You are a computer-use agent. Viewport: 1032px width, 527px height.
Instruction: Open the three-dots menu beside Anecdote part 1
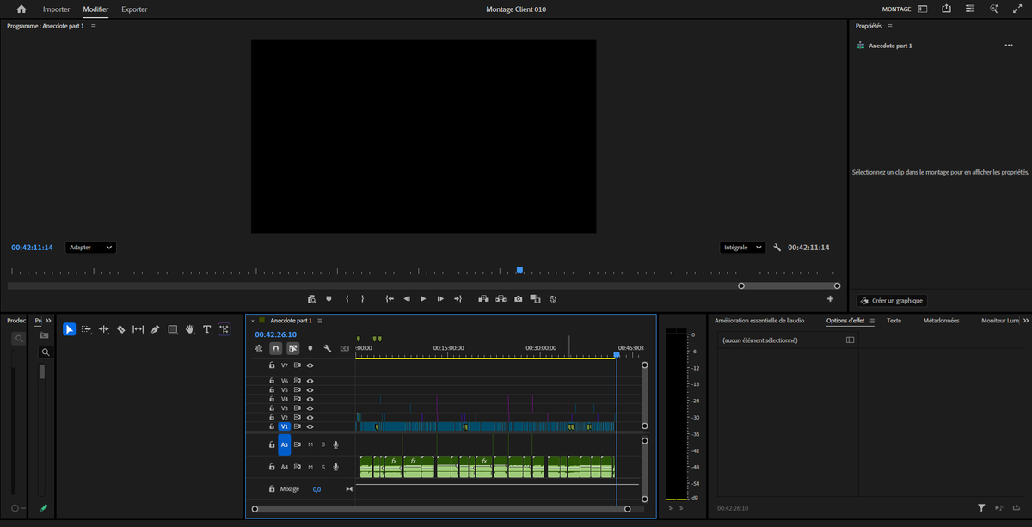[x=1009, y=46]
